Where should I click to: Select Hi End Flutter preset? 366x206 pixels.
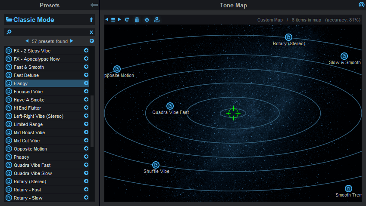coord(47,108)
